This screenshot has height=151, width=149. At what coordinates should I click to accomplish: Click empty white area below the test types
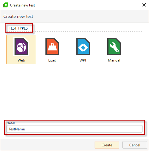74,91
